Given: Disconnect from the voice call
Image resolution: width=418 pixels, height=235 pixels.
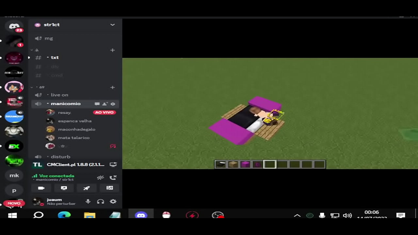Looking at the screenshot, I should point(113,178).
